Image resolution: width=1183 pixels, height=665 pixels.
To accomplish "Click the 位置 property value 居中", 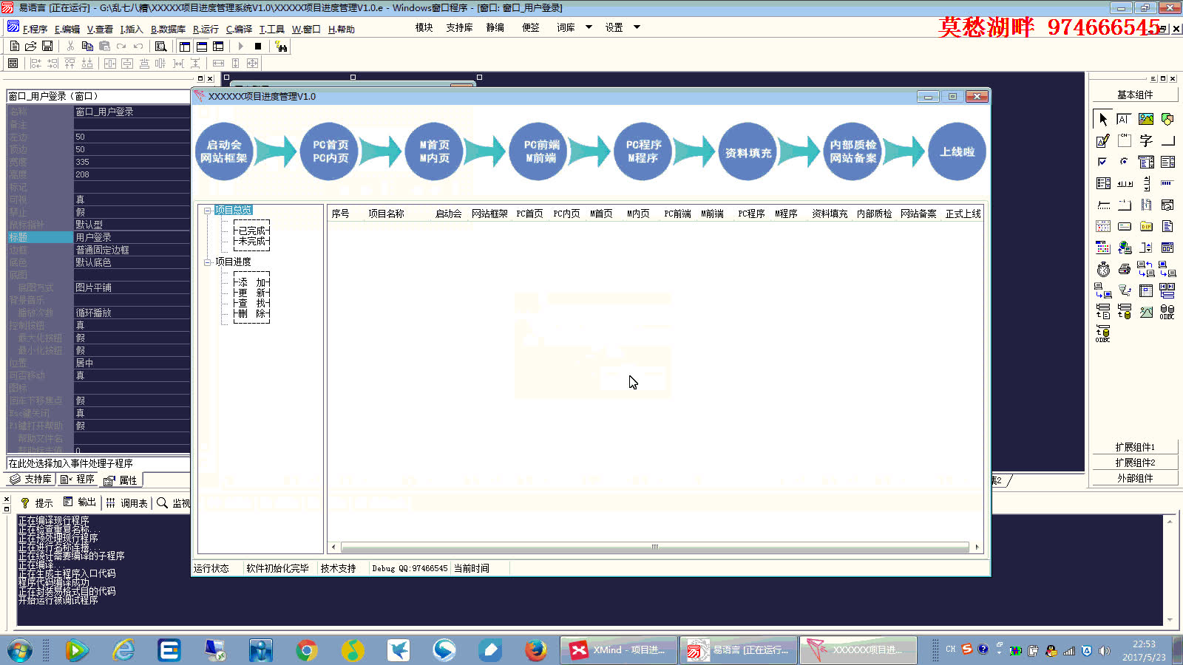I will tap(132, 363).
